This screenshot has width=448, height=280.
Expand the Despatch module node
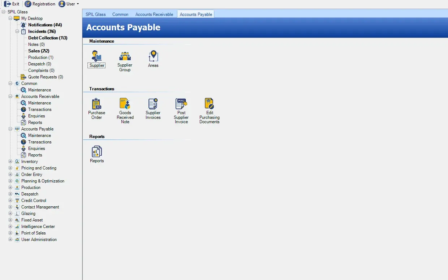(x=10, y=194)
